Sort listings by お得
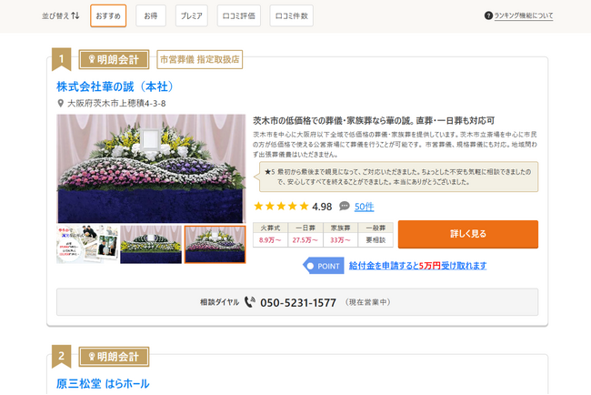Screen dimensions: 591x395 tap(151, 15)
